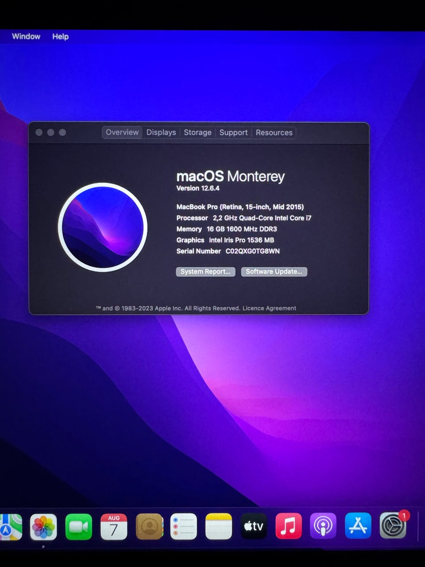Open the Window menu
Screen dimensions: 425x567
[26, 36]
